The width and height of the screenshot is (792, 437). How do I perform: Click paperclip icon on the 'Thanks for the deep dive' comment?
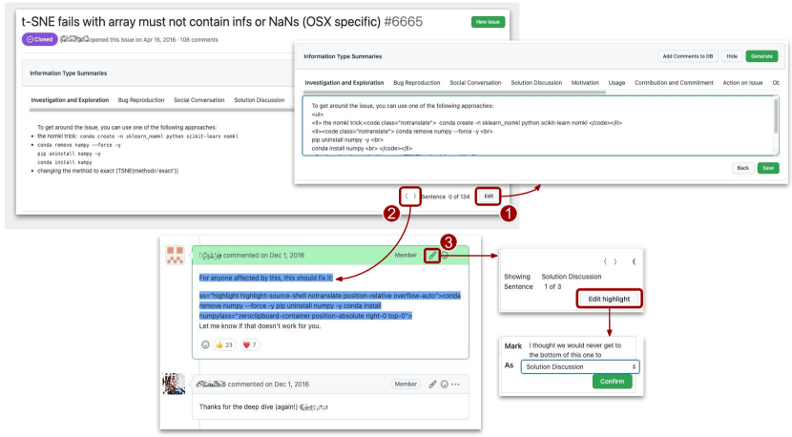[x=432, y=384]
